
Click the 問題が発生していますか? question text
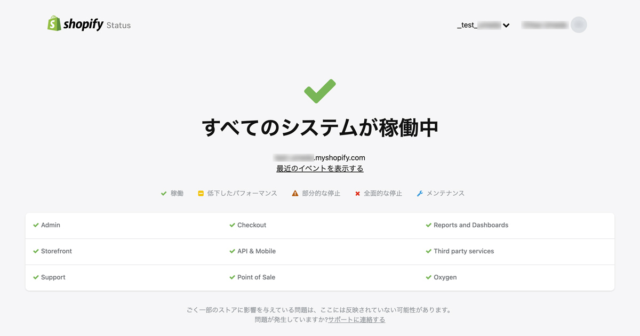tap(291, 319)
